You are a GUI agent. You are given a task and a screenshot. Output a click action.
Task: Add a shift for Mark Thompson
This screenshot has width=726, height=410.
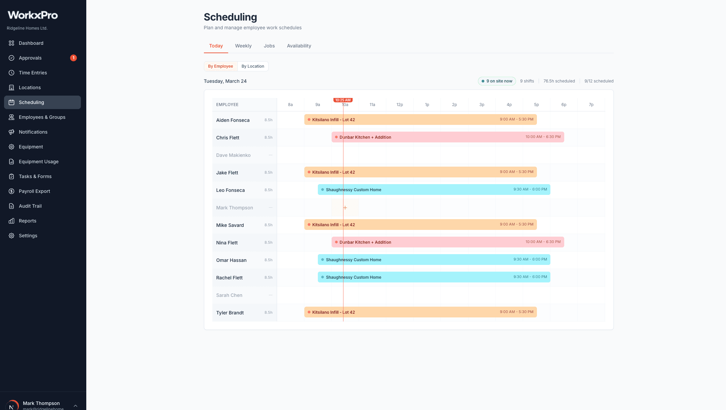coord(345,208)
